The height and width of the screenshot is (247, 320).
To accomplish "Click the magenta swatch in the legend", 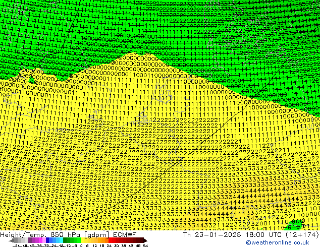I will click(40, 240).
